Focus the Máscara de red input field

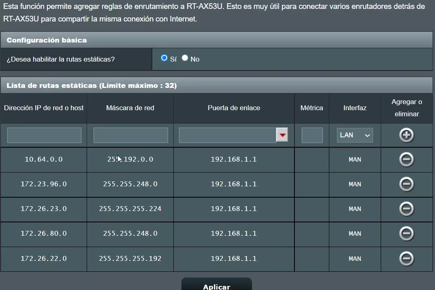pyautogui.click(x=131, y=135)
